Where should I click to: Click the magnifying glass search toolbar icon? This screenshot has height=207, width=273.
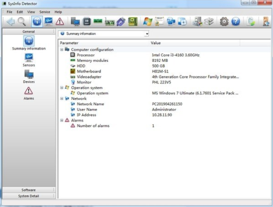(x=21, y=21)
